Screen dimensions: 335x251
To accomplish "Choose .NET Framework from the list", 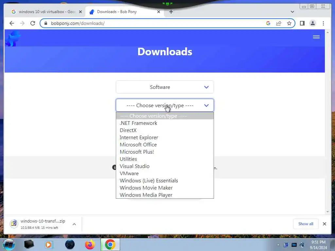I will pos(165,123).
